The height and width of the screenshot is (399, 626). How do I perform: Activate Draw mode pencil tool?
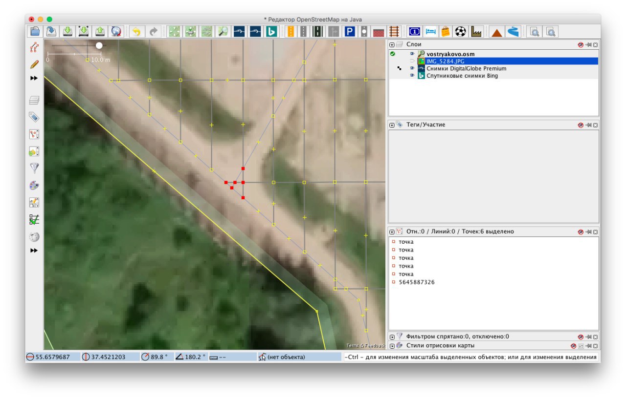point(34,64)
